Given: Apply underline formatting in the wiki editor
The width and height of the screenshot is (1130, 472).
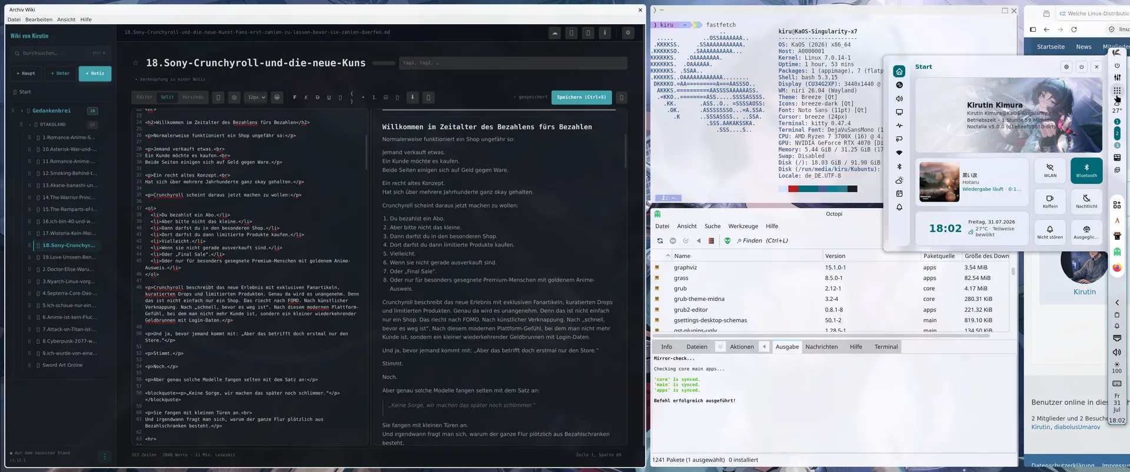Looking at the screenshot, I should coord(329,98).
